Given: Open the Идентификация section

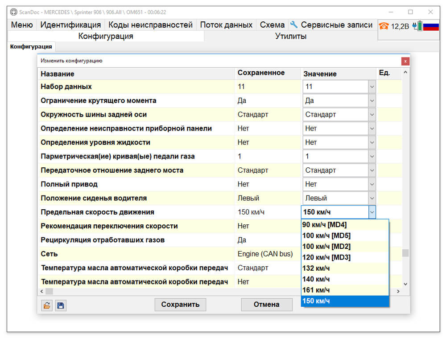Looking at the screenshot, I should point(70,25).
